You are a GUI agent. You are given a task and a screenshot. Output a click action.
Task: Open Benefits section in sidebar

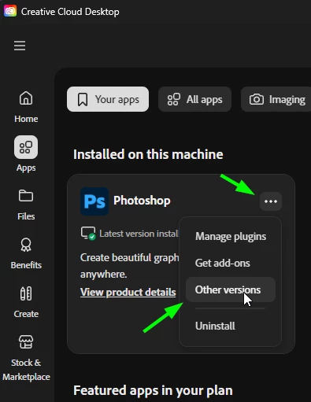[x=26, y=253]
